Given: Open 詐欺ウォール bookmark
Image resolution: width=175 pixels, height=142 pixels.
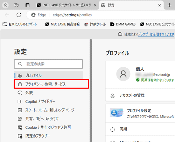Looking at the screenshot, I should click(95, 24).
